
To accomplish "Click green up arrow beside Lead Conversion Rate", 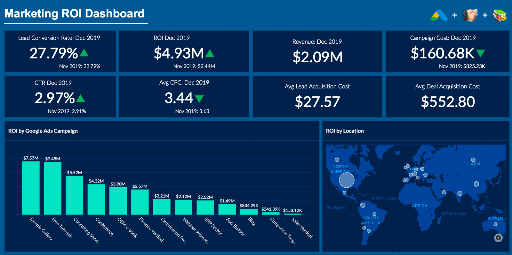I will pos(84,53).
